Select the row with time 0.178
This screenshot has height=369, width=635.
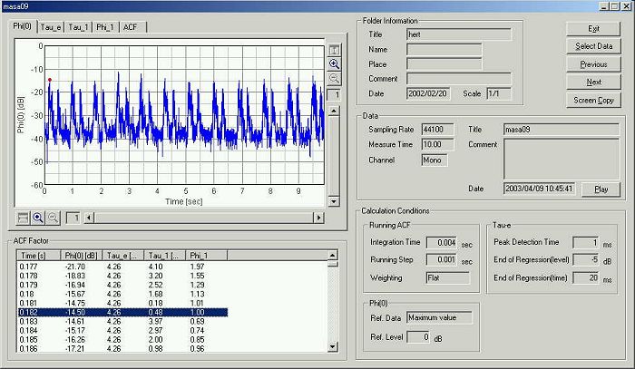(x=122, y=276)
